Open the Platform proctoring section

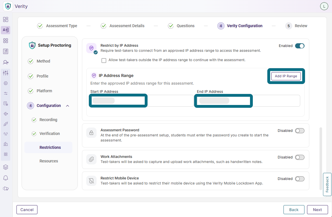coord(40,91)
